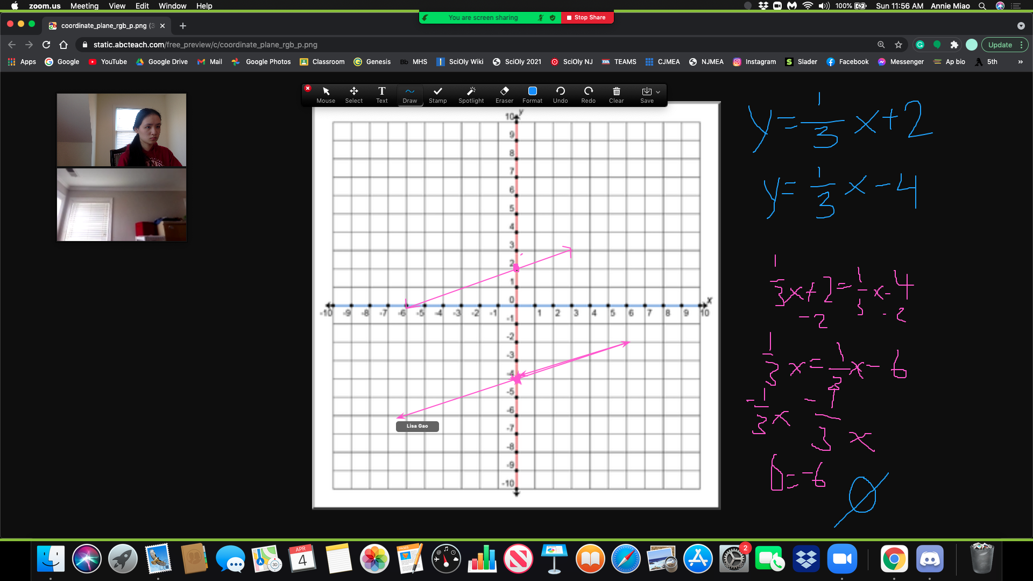Open Spotlight search in menu bar
Screen dimensions: 1033x581
982,6
